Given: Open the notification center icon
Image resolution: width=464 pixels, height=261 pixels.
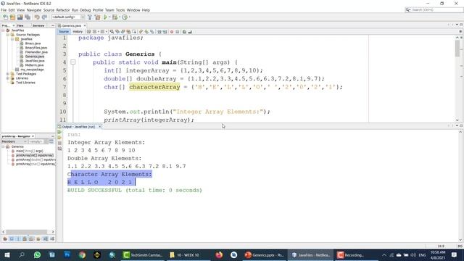Looking at the screenshot, I should pyautogui.click(x=455, y=254).
